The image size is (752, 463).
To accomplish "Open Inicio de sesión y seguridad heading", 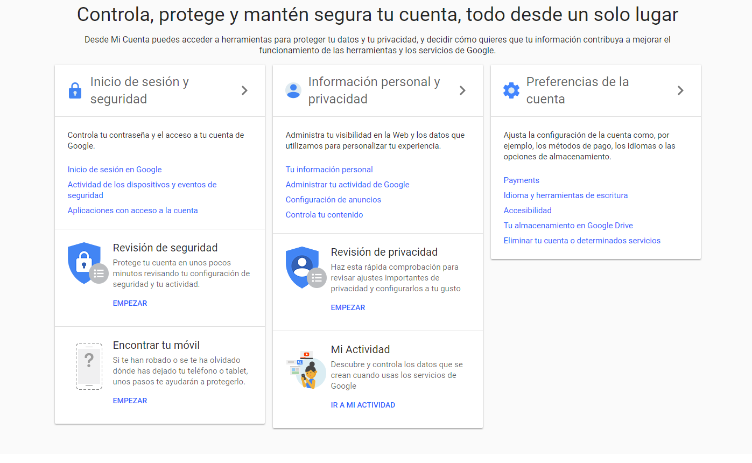I will [x=139, y=90].
